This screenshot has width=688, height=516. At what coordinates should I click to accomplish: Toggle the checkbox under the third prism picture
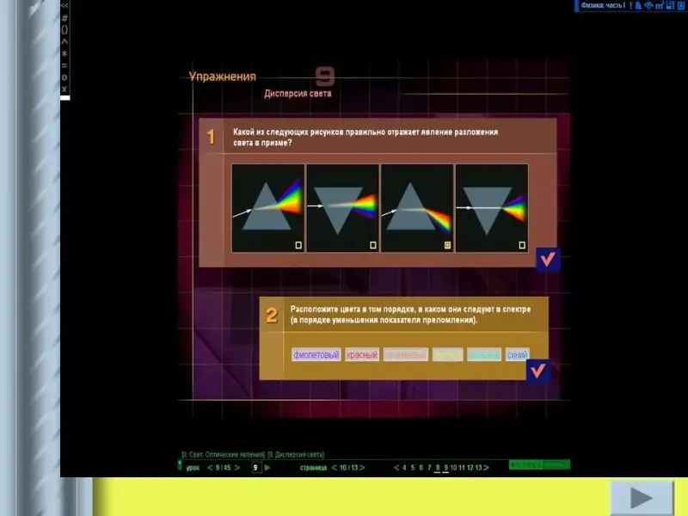[447, 245]
